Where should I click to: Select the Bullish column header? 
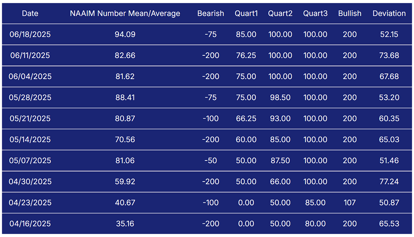[x=350, y=14]
